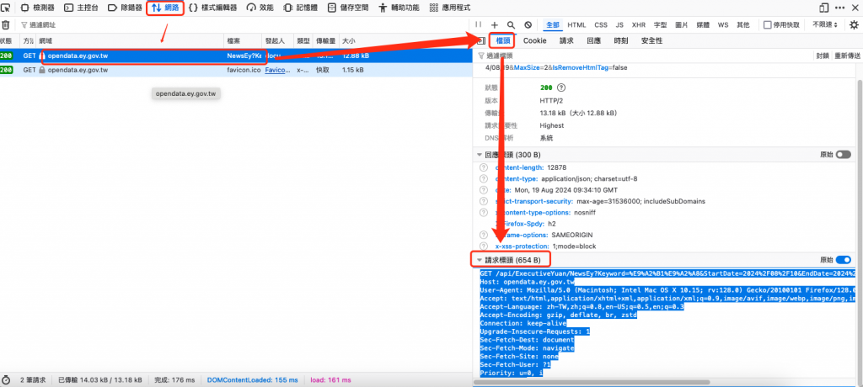Click the stopwatch icon in status bar
This screenshot has width=863, height=387.
tap(6, 380)
